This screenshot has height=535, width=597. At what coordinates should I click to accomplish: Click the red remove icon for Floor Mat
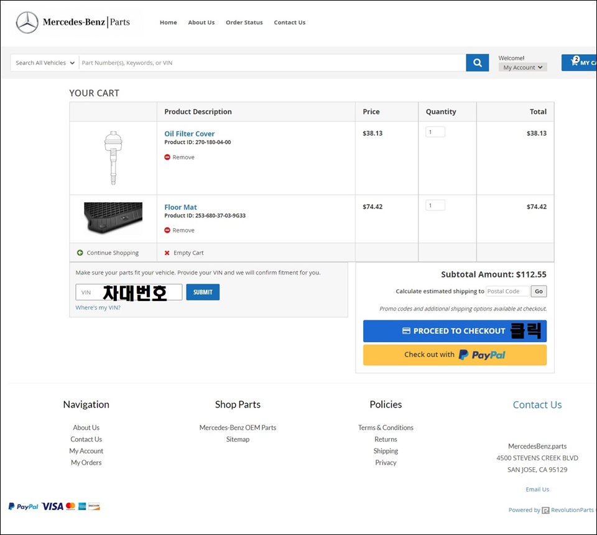pyautogui.click(x=167, y=230)
